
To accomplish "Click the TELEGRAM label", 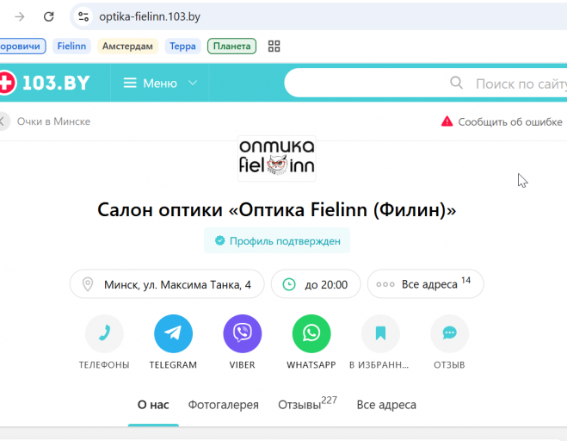I will pos(173,365).
